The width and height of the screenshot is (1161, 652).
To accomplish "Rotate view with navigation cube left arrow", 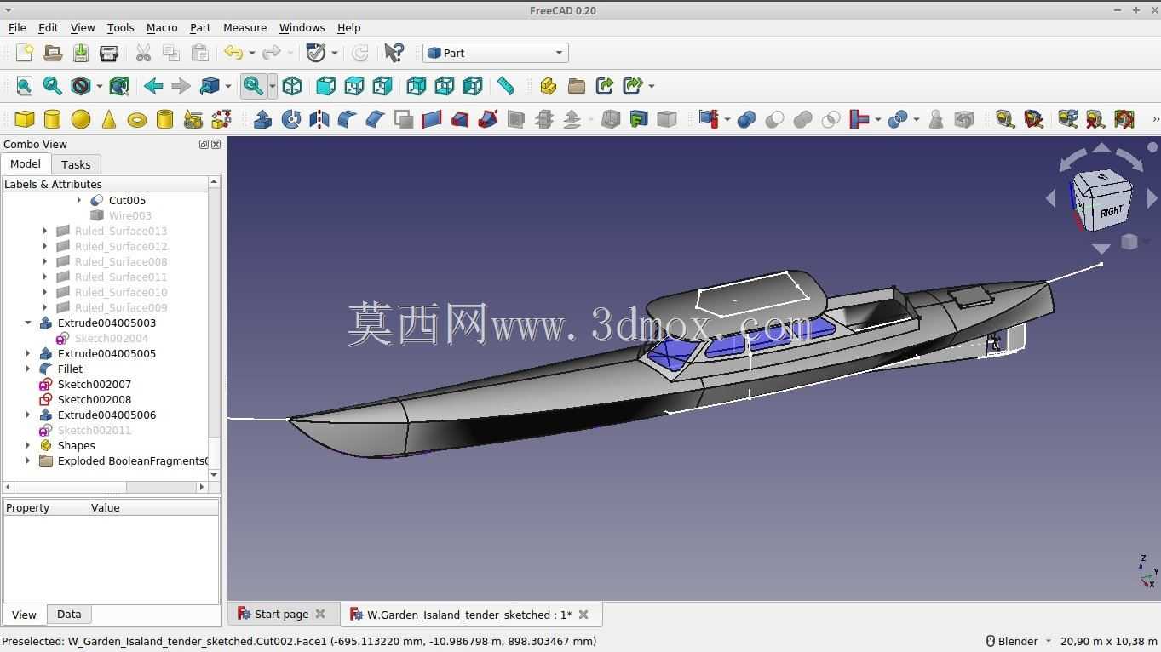I will pos(1051,198).
